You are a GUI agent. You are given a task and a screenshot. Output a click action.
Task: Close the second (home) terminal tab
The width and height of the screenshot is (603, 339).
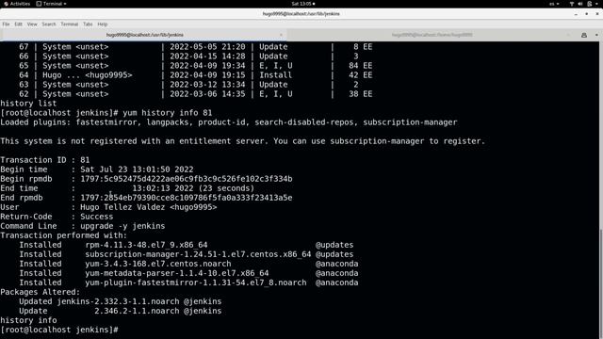[x=569, y=35]
